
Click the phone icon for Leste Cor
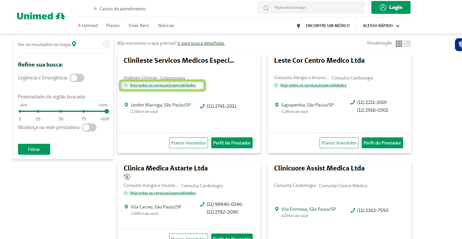pyautogui.click(x=353, y=102)
